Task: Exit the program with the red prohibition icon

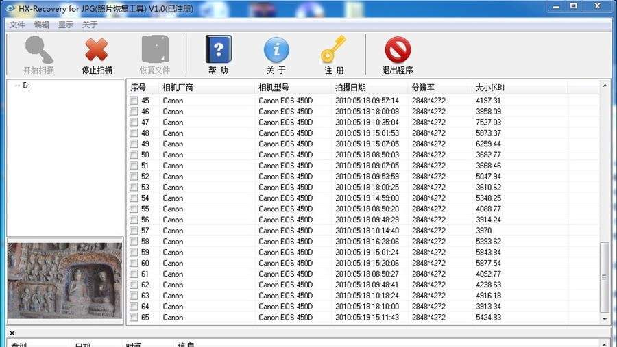Action: click(x=398, y=50)
